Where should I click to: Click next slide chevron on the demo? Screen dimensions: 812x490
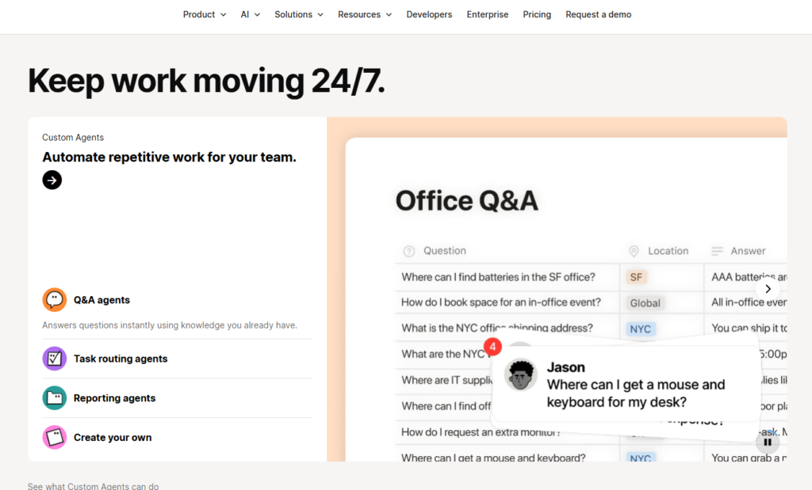pos(768,289)
